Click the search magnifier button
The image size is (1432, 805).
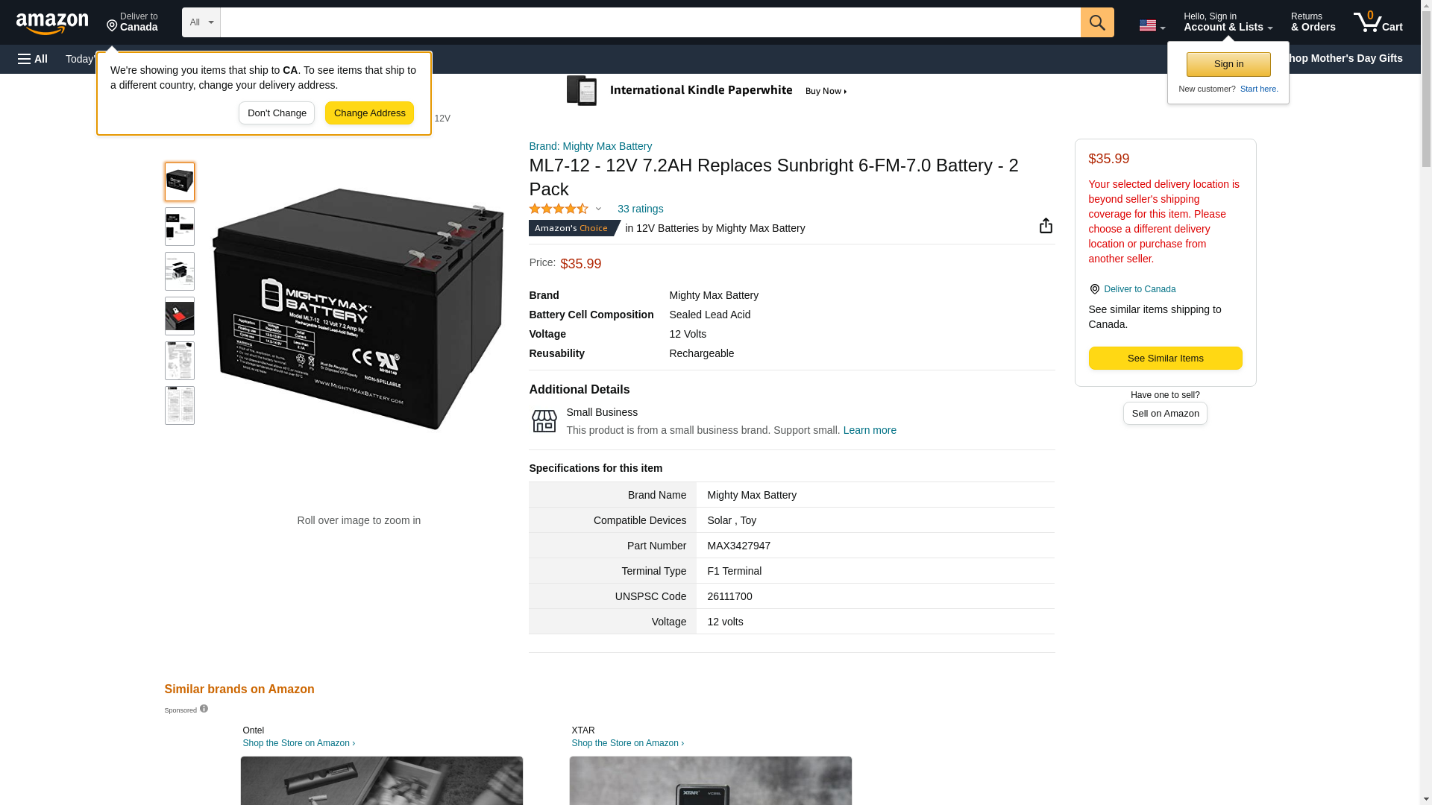1096,22
